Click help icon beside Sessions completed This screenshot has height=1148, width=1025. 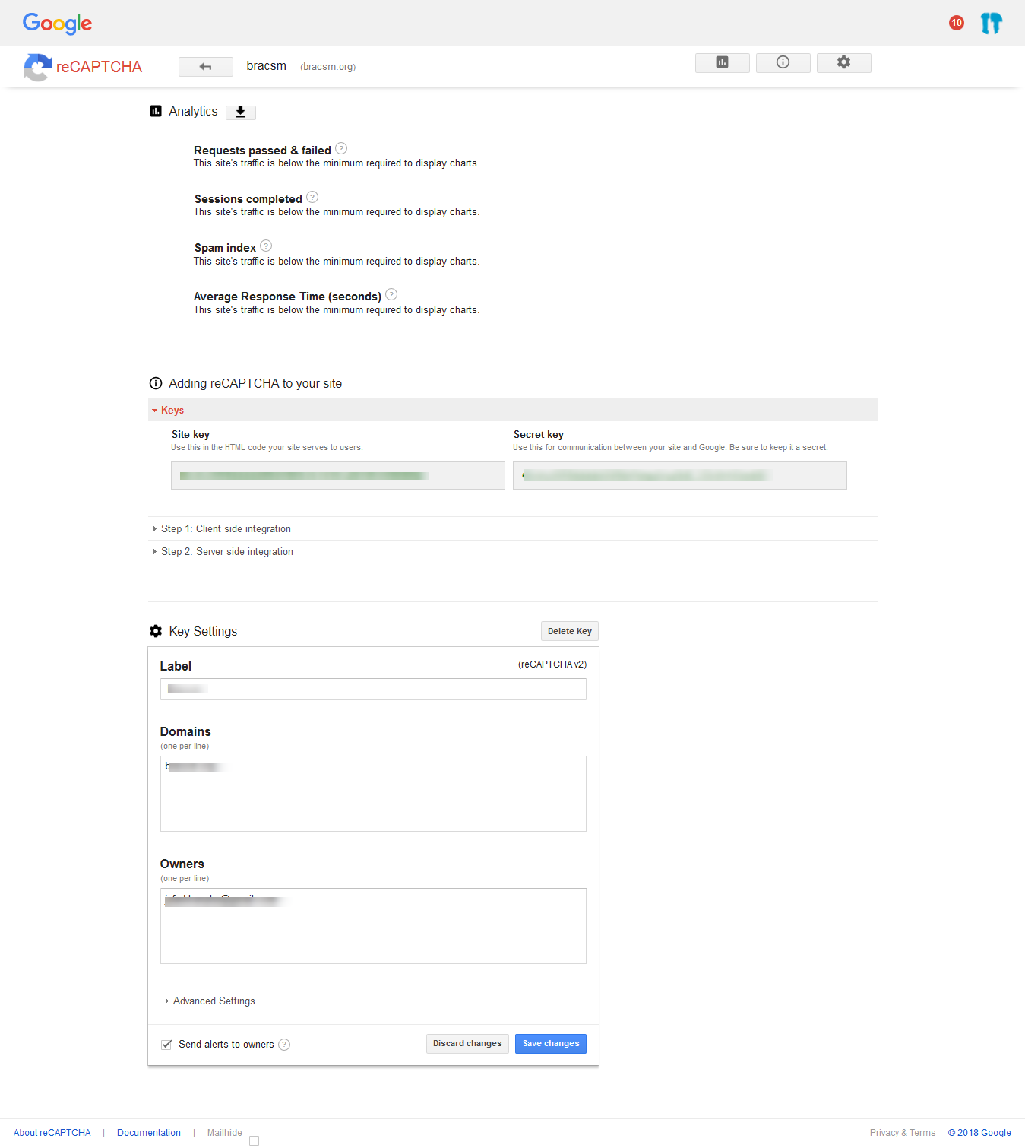(x=312, y=198)
